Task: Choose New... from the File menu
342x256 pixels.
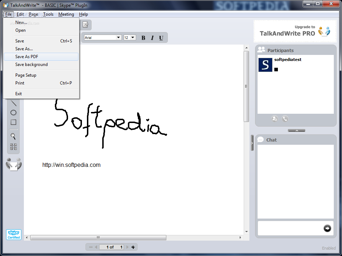Action: click(41, 22)
